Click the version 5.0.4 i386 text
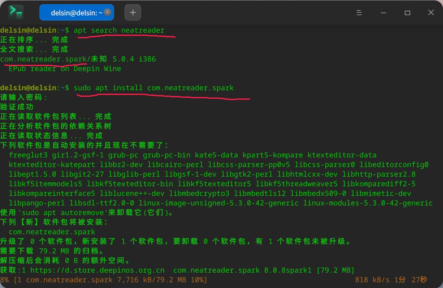Image resolution: width=443 pixels, height=288 pixels. tap(133, 59)
